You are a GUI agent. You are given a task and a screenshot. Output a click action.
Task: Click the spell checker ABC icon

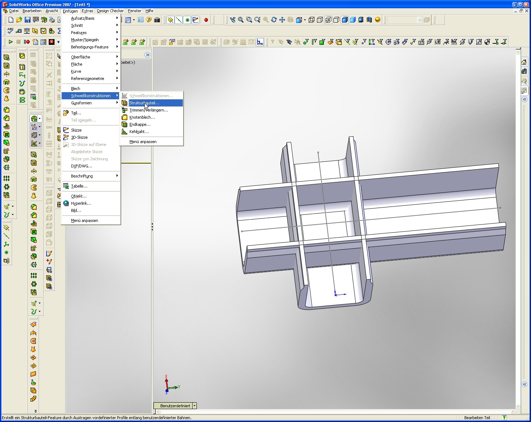pos(10,31)
